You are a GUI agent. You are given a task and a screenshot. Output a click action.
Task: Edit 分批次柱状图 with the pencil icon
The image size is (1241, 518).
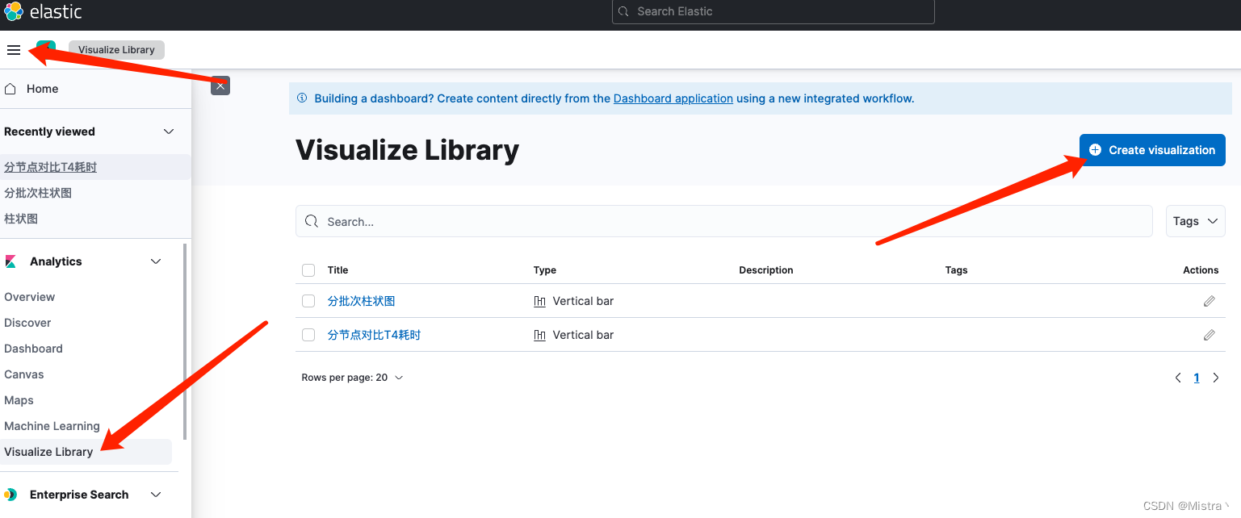(x=1209, y=301)
